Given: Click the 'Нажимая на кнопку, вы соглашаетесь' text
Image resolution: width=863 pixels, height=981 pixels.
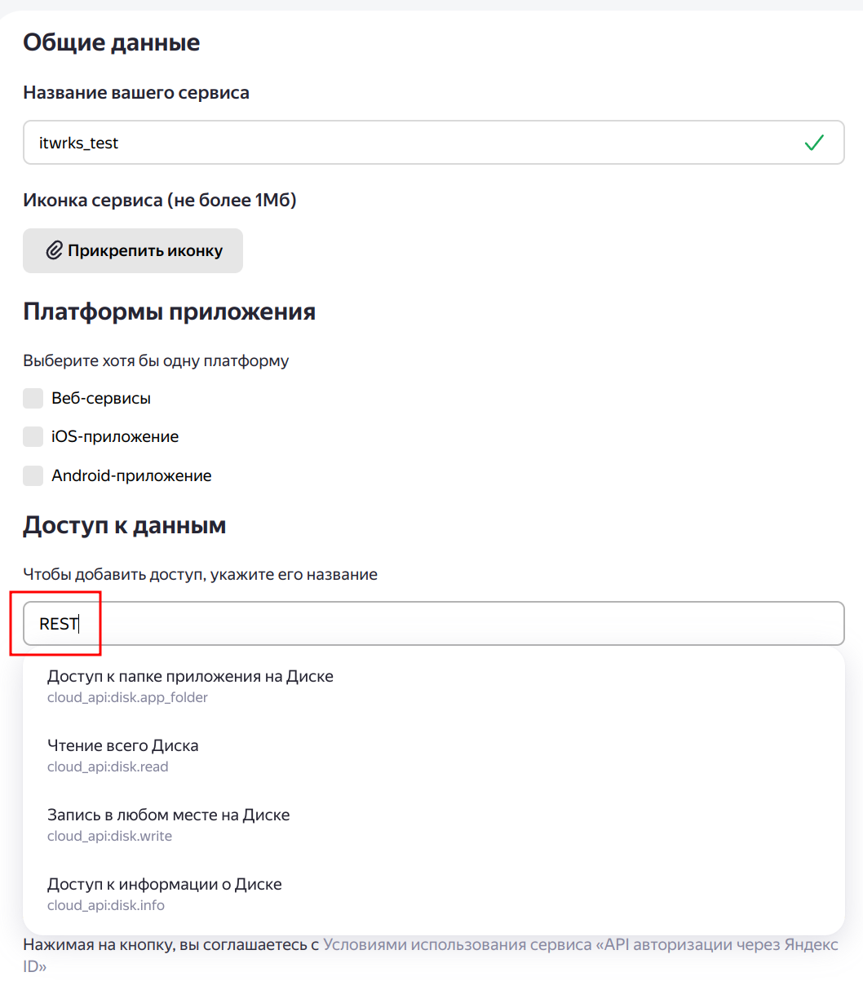Looking at the screenshot, I should point(170,945).
